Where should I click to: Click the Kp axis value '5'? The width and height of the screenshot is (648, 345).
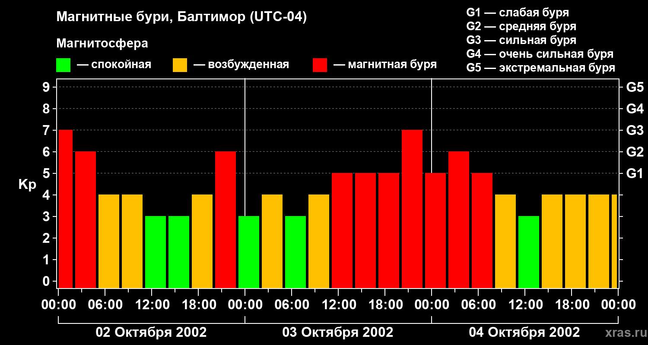47,173
